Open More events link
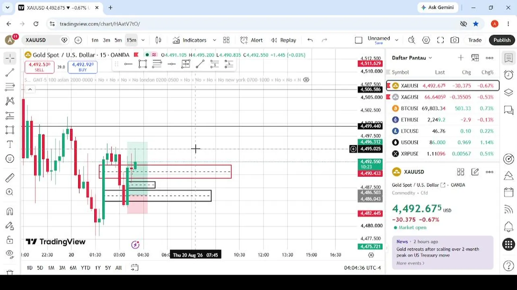Screen dimensions: 517x290 pos(410,263)
